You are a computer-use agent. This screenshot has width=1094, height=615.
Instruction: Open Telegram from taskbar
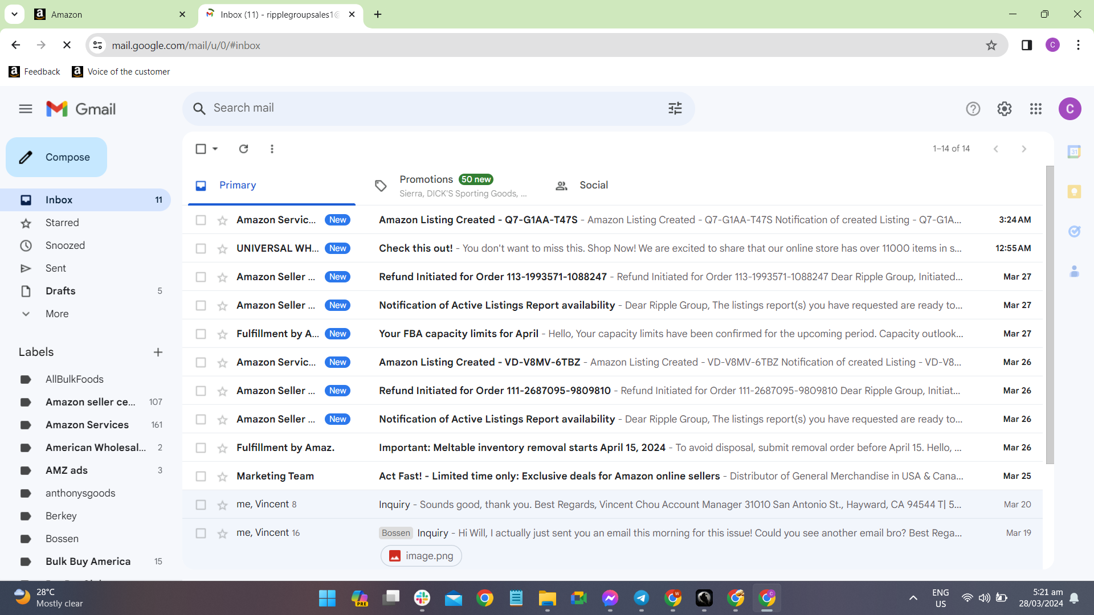coord(641,598)
